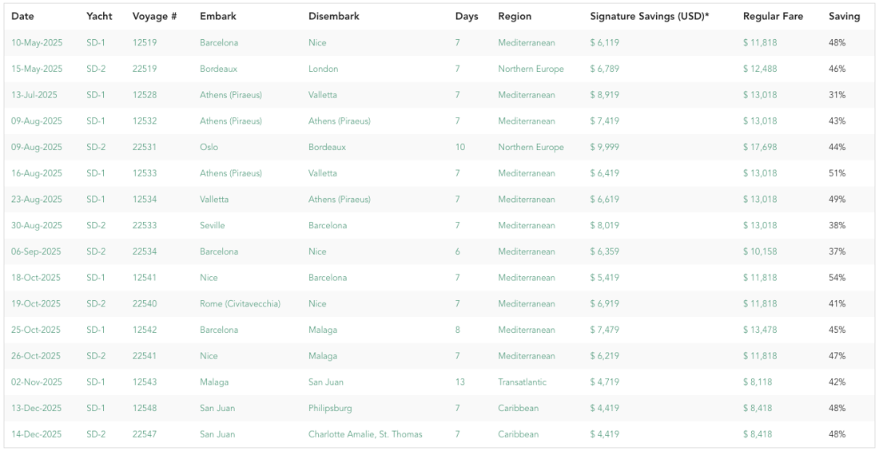The height and width of the screenshot is (451, 879).
Task: Click Philipsburg in the Disembark column
Action: [330, 408]
